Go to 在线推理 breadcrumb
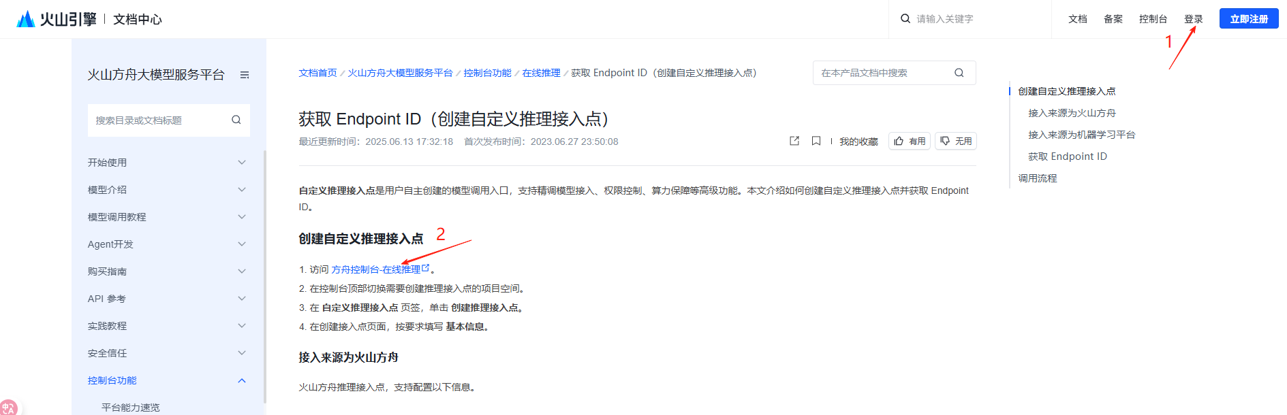 [541, 73]
